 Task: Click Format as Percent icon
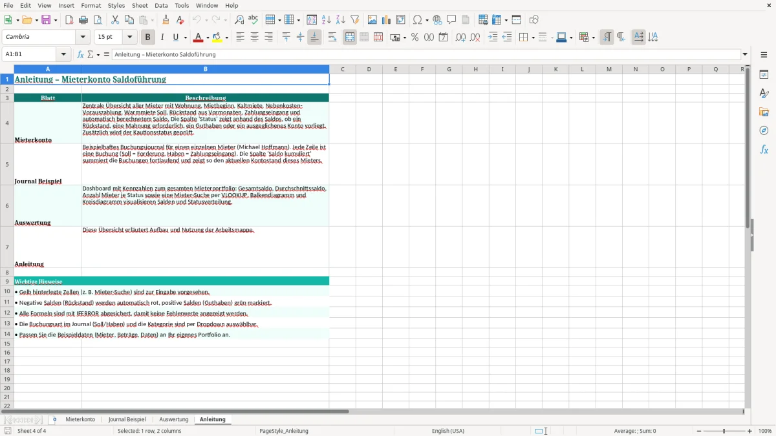[x=415, y=37]
